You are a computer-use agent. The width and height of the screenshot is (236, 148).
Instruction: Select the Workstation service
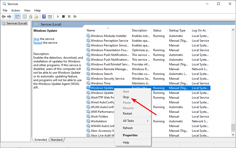pyautogui.click(x=99, y=121)
